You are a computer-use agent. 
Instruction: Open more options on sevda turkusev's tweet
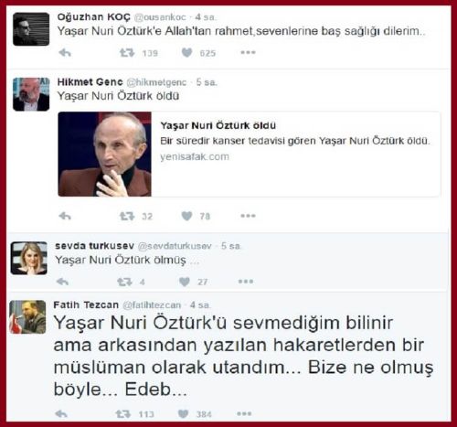pyautogui.click(x=246, y=281)
